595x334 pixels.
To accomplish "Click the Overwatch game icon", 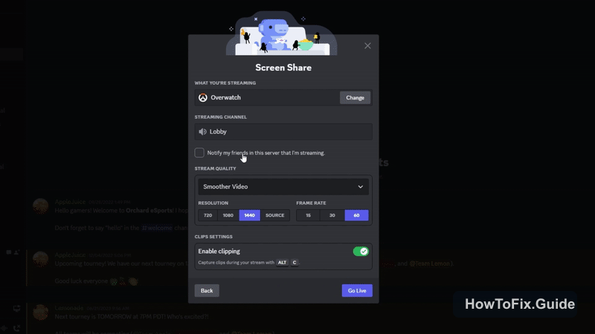I will [x=203, y=98].
